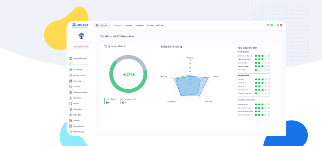Click the notification bell icon
The width and height of the screenshot is (322, 146).
(x=278, y=25)
